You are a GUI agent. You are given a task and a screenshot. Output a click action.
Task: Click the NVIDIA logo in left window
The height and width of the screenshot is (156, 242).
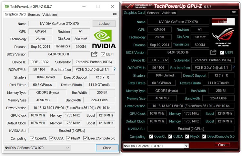coord(104,39)
